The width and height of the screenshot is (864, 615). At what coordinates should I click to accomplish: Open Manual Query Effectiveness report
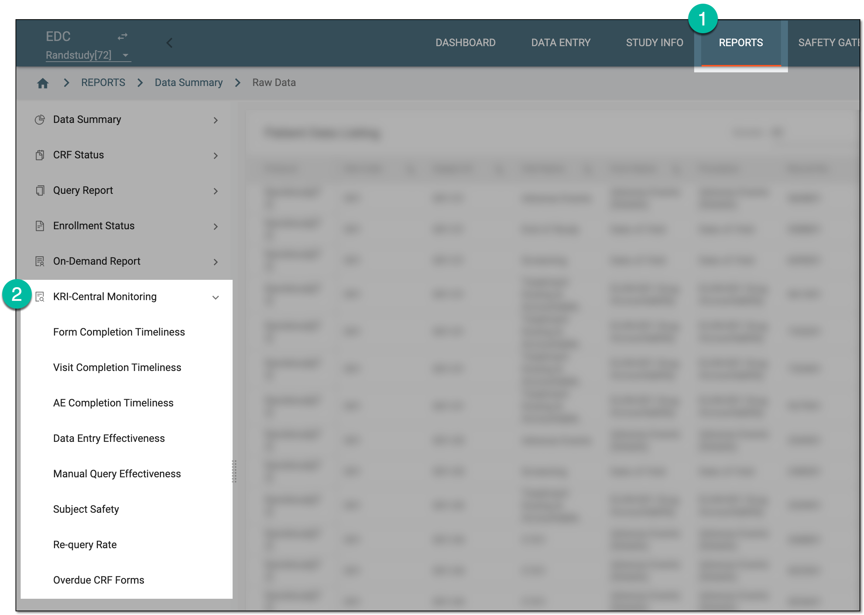point(117,474)
